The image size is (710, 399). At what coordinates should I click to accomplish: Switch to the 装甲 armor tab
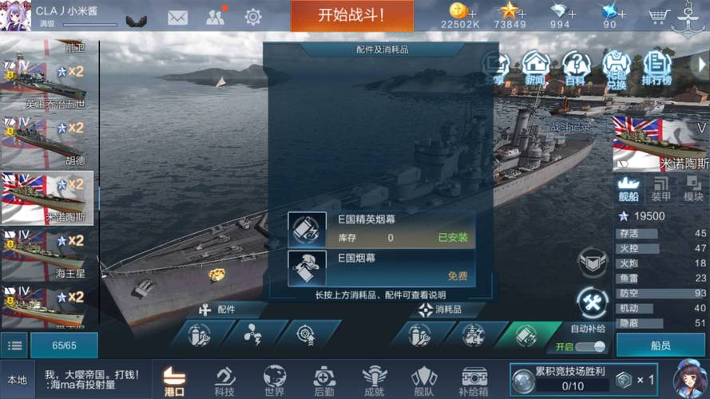click(660, 190)
